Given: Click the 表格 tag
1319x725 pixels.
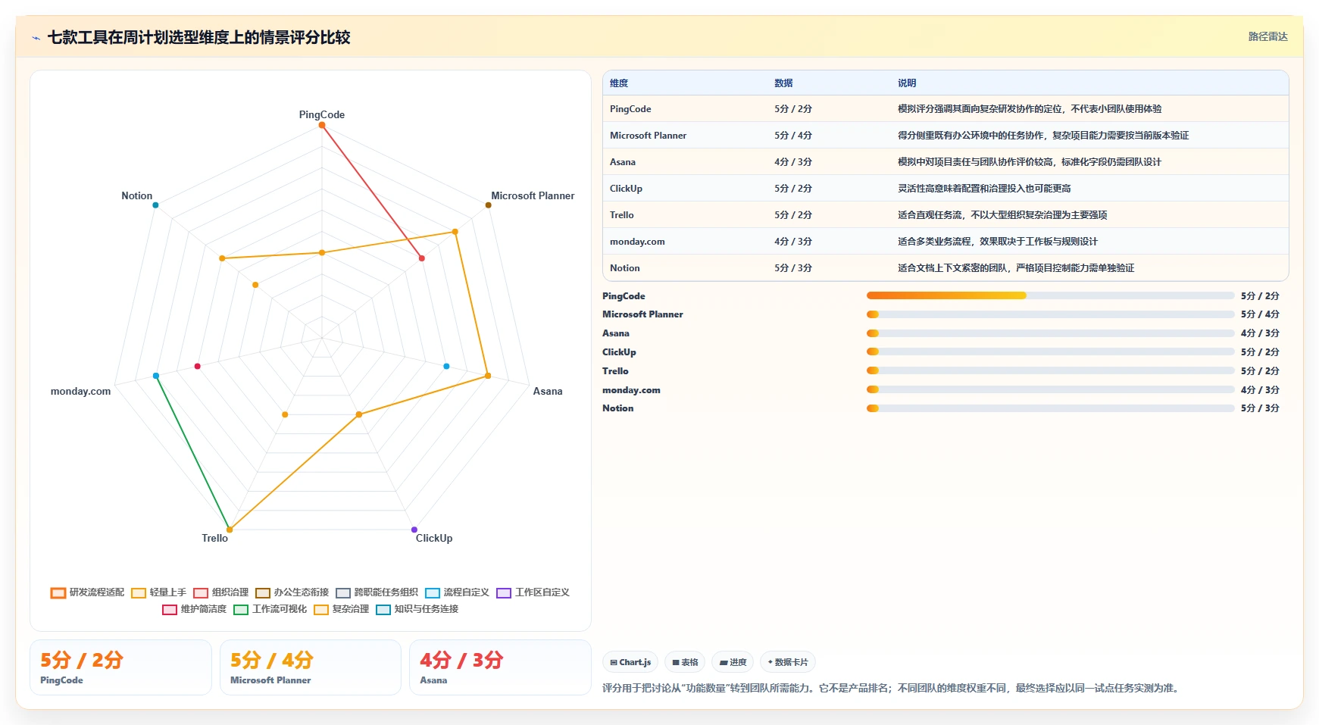Looking at the screenshot, I should (685, 662).
